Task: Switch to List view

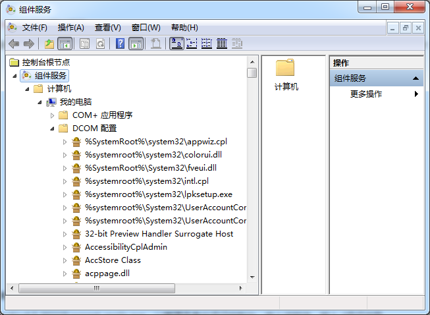Action: 207,43
